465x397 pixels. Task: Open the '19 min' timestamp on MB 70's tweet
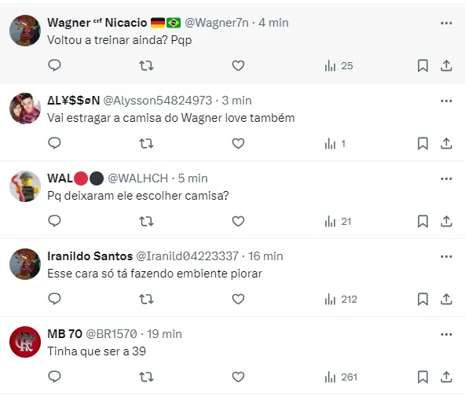coord(165,334)
